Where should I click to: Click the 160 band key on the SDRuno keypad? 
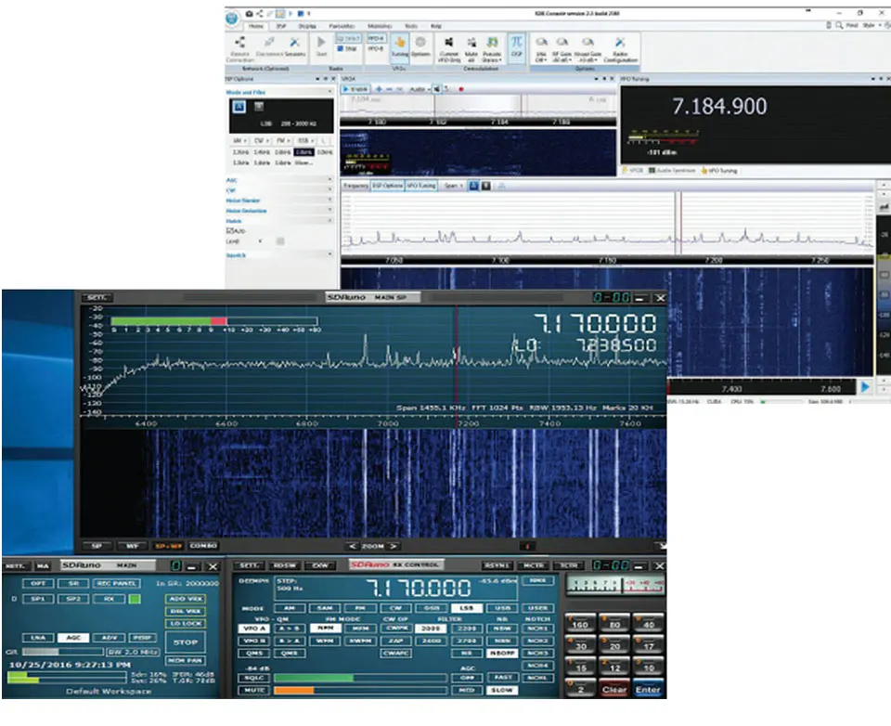(x=579, y=623)
